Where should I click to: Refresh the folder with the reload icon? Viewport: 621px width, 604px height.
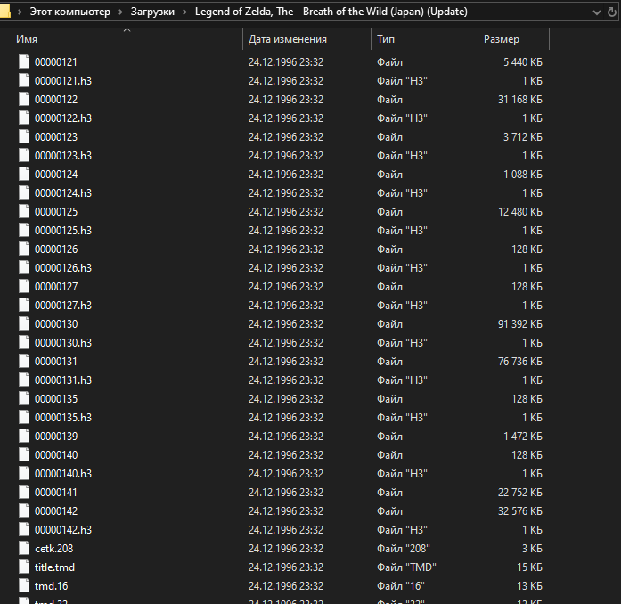(x=612, y=12)
